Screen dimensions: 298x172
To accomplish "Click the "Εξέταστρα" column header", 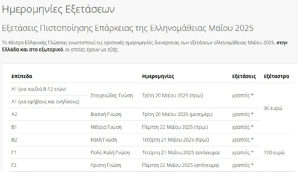I will coord(276,76).
